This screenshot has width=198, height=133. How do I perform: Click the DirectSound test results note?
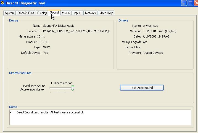pyautogui.click(x=50, y=112)
